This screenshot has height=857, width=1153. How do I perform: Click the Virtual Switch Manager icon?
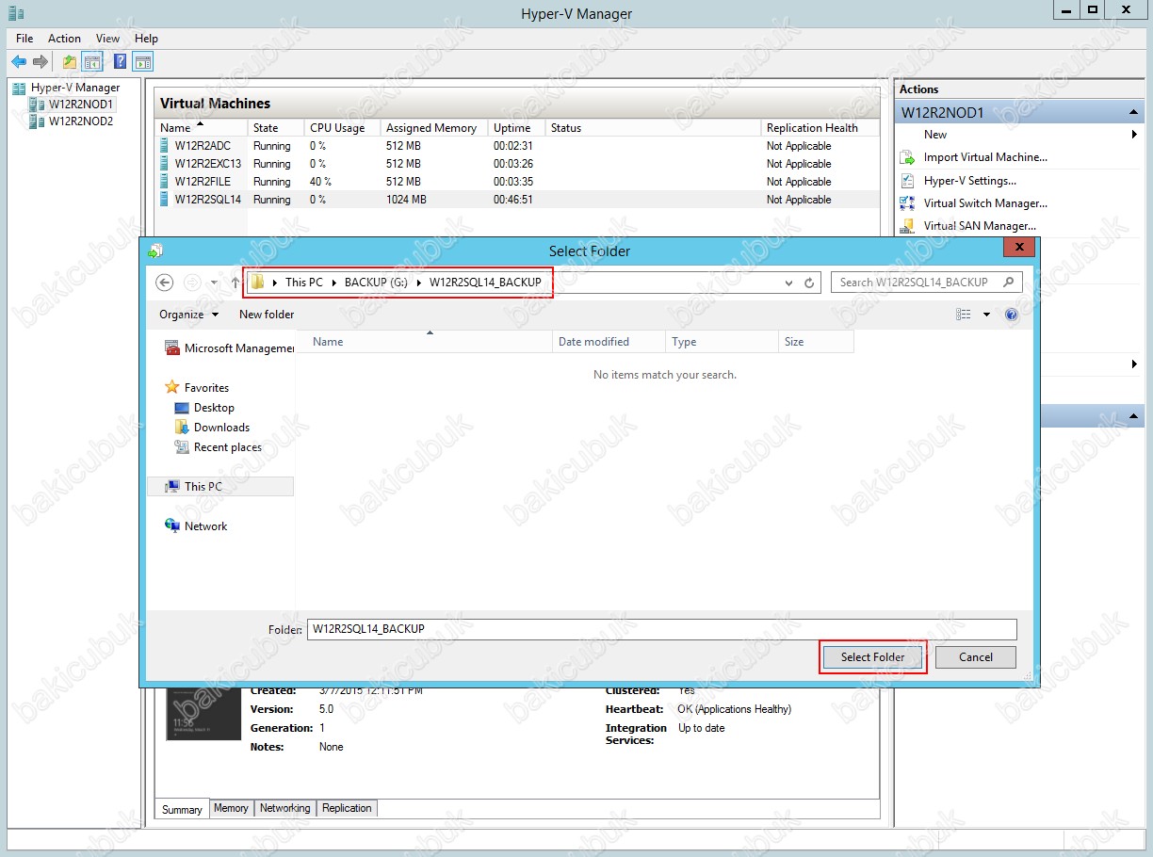coord(907,203)
